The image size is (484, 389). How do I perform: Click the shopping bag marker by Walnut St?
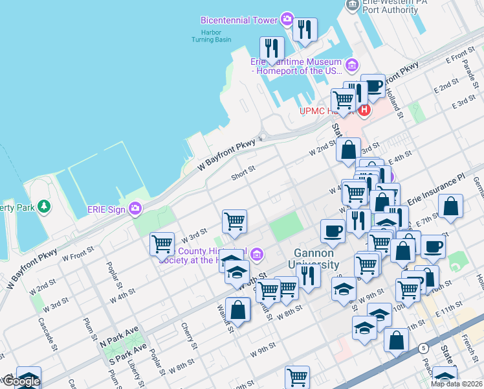[238, 310]
